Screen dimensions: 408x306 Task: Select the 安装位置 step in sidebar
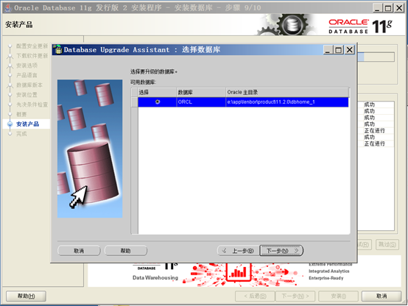[x=27, y=95]
